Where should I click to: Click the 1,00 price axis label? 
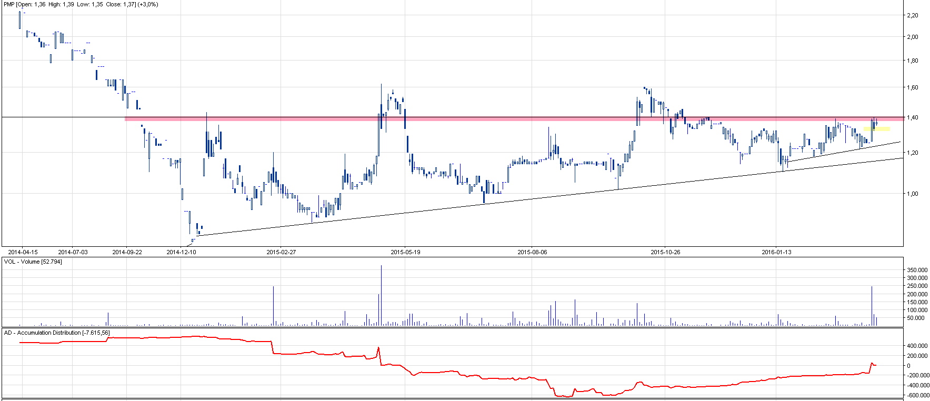coord(912,194)
